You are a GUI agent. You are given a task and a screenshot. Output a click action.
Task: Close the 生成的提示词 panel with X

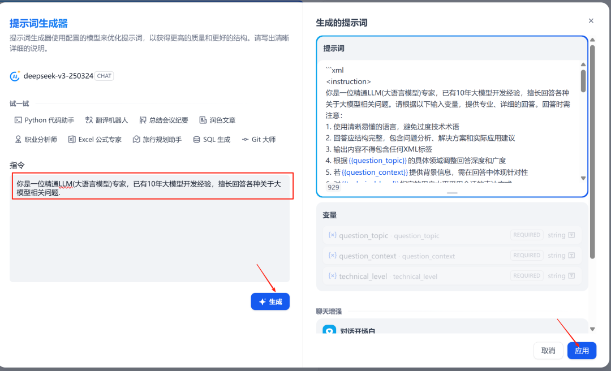click(x=591, y=21)
